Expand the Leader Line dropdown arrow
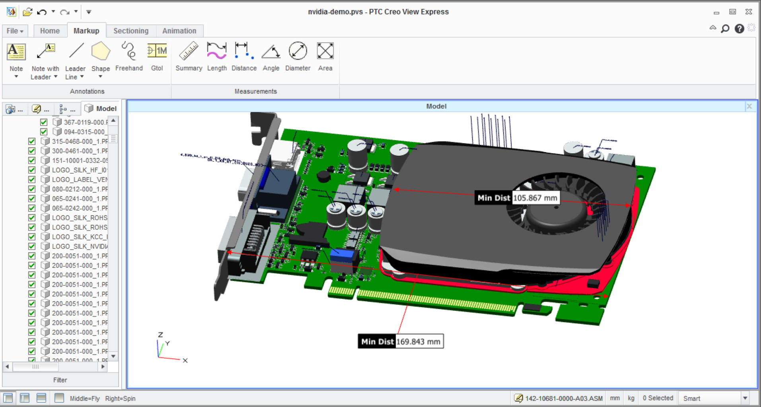Viewport: 761px width, 407px height. [82, 77]
